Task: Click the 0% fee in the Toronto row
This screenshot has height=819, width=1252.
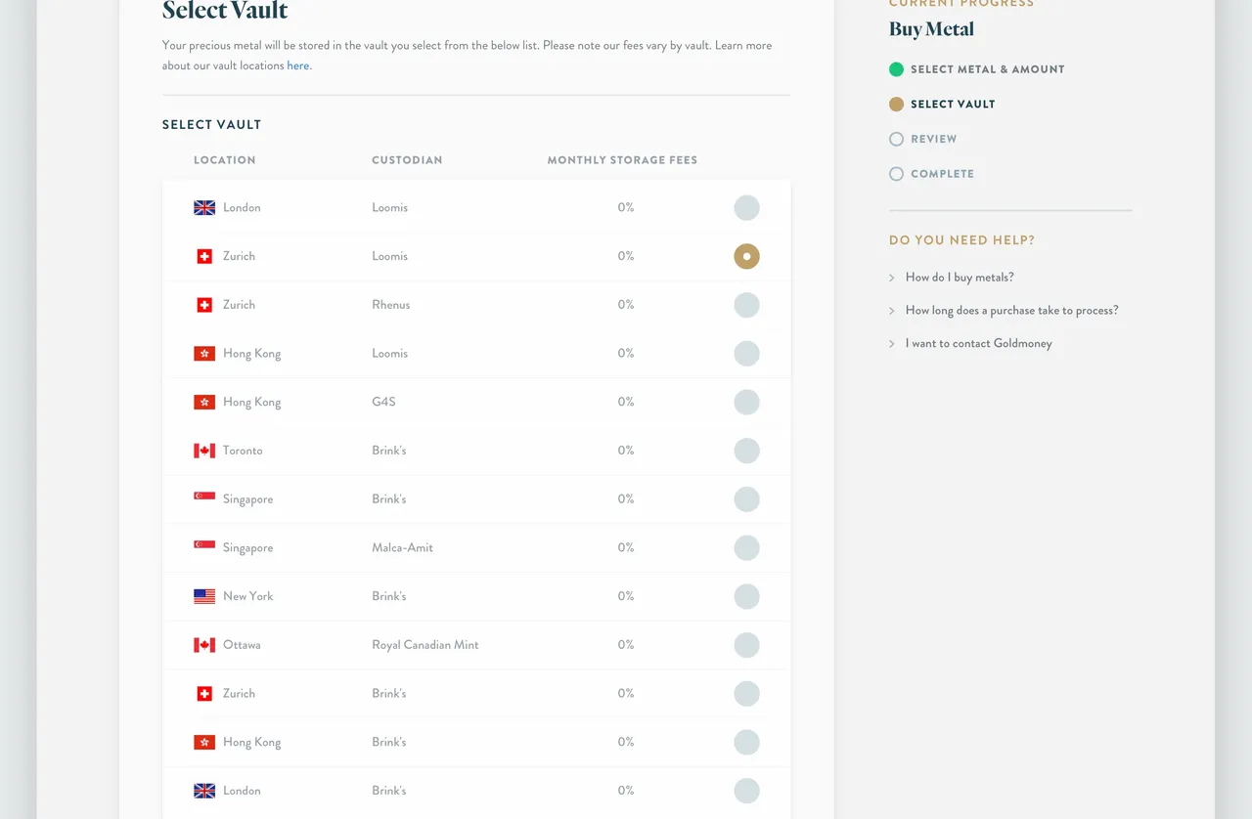Action: pos(626,451)
